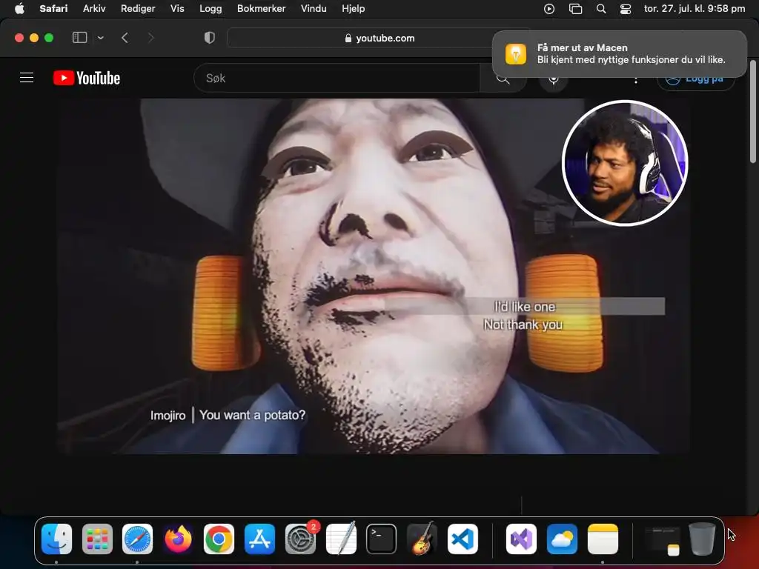Launch Visual Studio Code from the Dock
The width and height of the screenshot is (759, 569).
pos(463,539)
